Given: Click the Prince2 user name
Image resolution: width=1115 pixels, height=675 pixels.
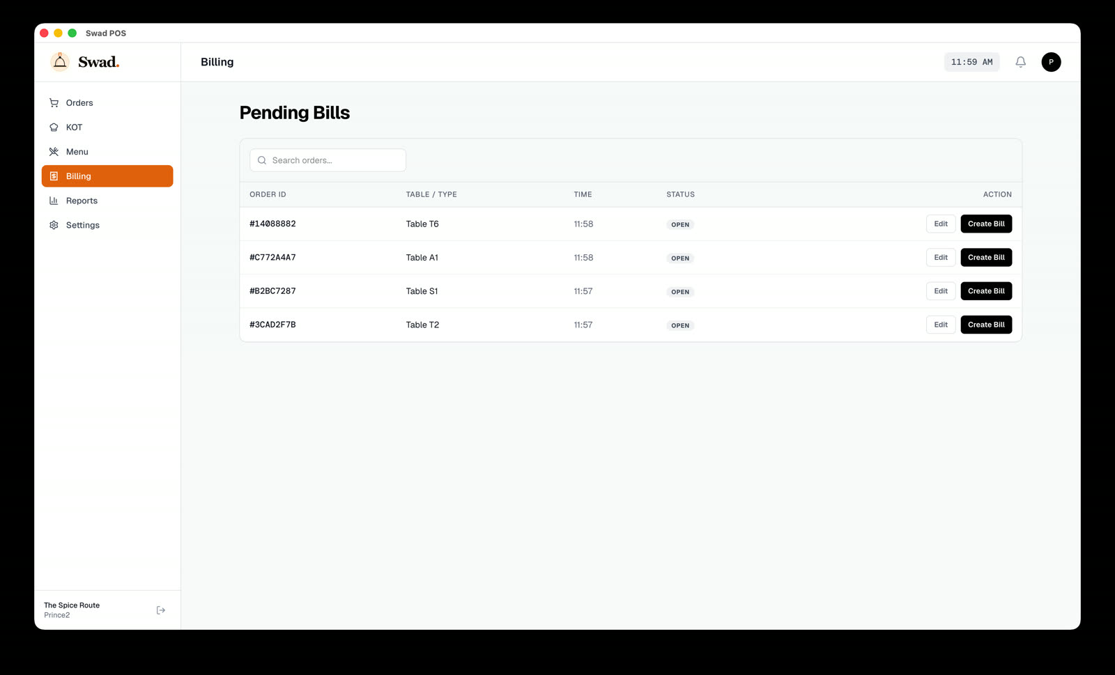Looking at the screenshot, I should (x=56, y=615).
